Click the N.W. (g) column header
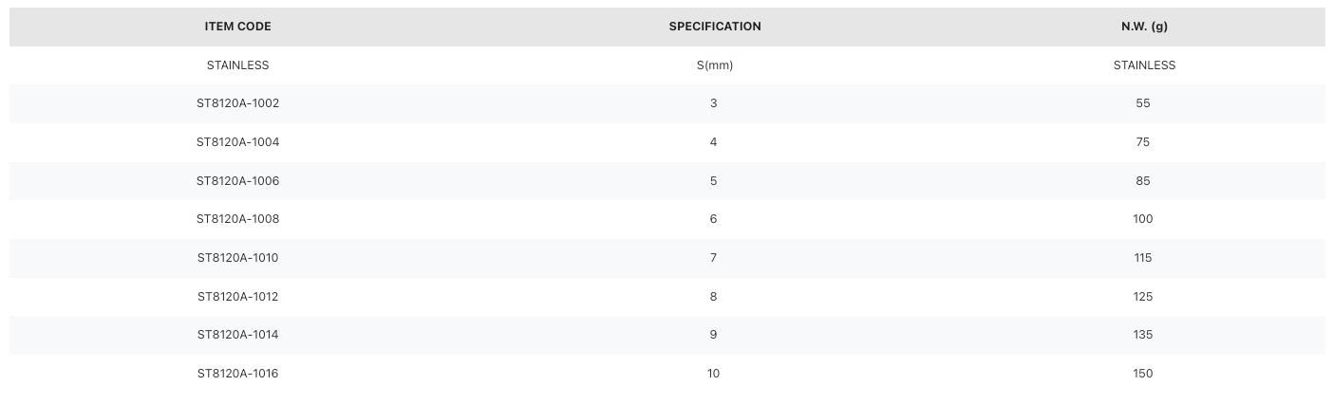The height and width of the screenshot is (404, 1333). 1143,27
